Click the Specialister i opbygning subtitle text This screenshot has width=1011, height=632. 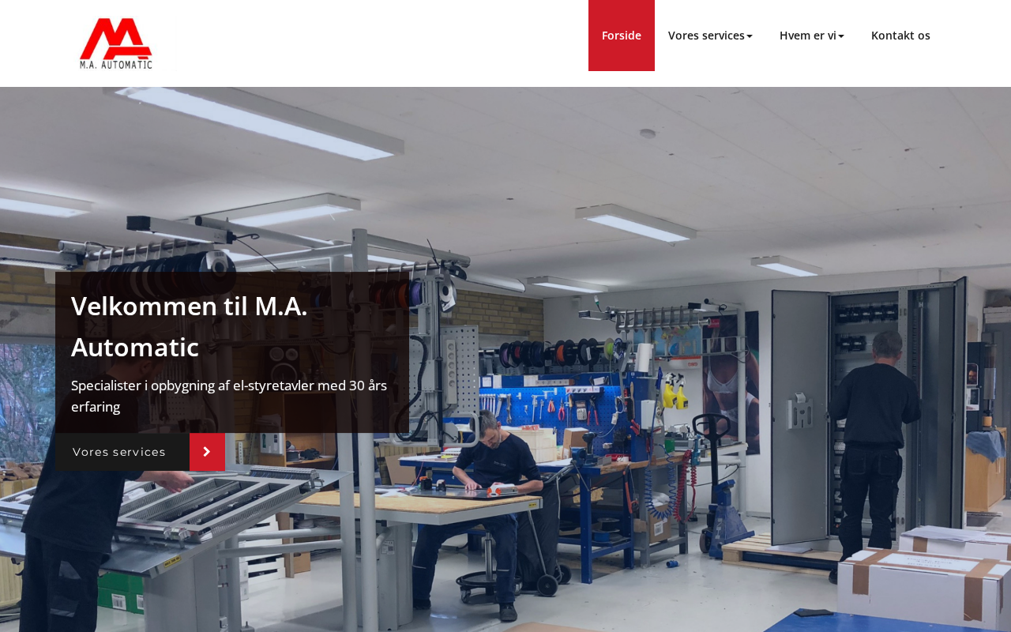point(229,396)
